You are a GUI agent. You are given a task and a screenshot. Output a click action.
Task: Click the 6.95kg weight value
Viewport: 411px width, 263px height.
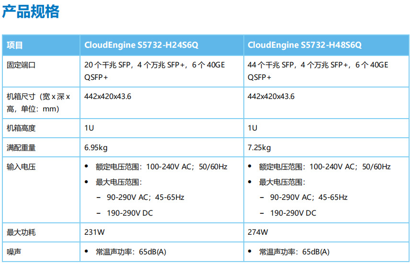click(96, 148)
